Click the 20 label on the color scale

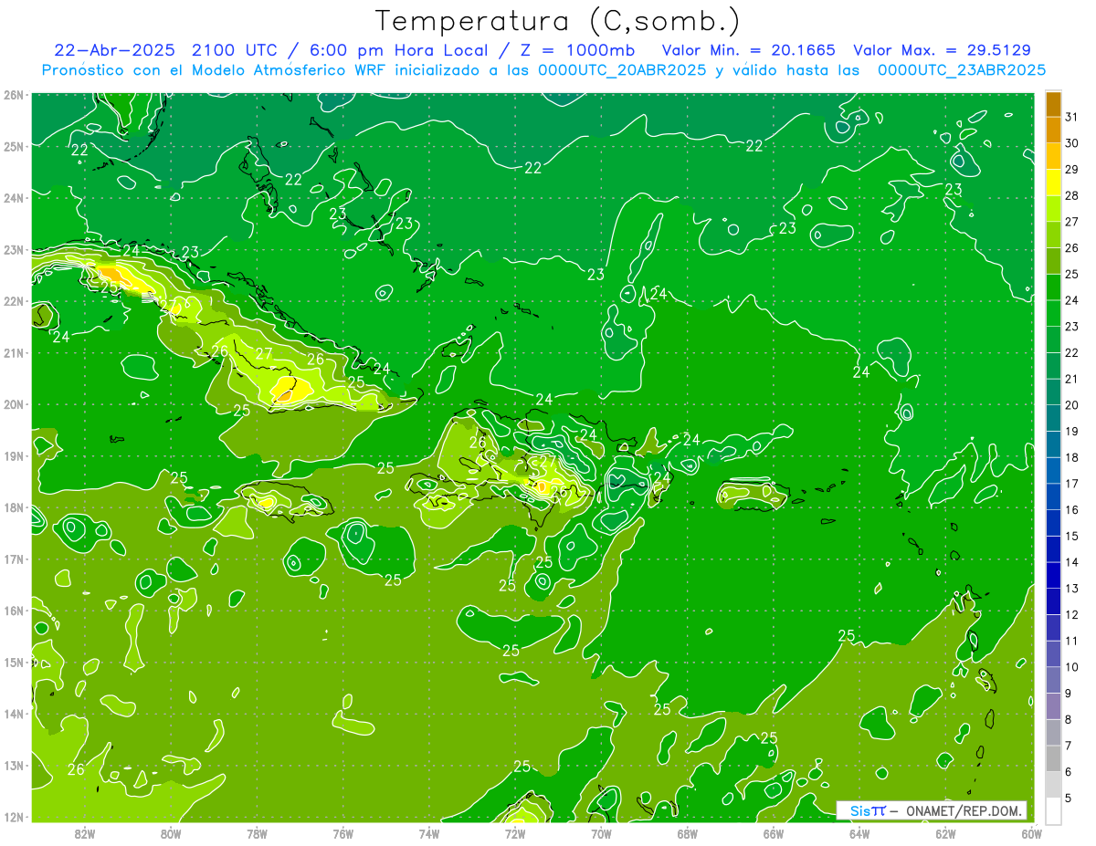click(x=1072, y=405)
